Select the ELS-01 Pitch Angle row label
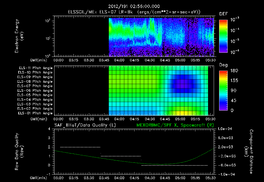This screenshot has width=264, height=182. point(35,113)
